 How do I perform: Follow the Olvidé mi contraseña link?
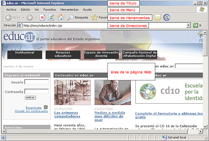pyautogui.click(x=31, y=111)
